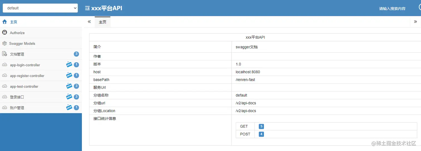Click the NEW tag on app-register-controller
This screenshot has height=151, width=421.
pyautogui.click(x=69, y=75)
